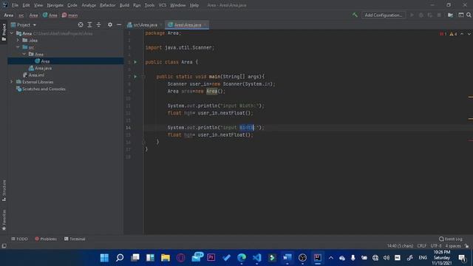
Task: Open Project Structure icon in toolbar
Action: [450, 15]
